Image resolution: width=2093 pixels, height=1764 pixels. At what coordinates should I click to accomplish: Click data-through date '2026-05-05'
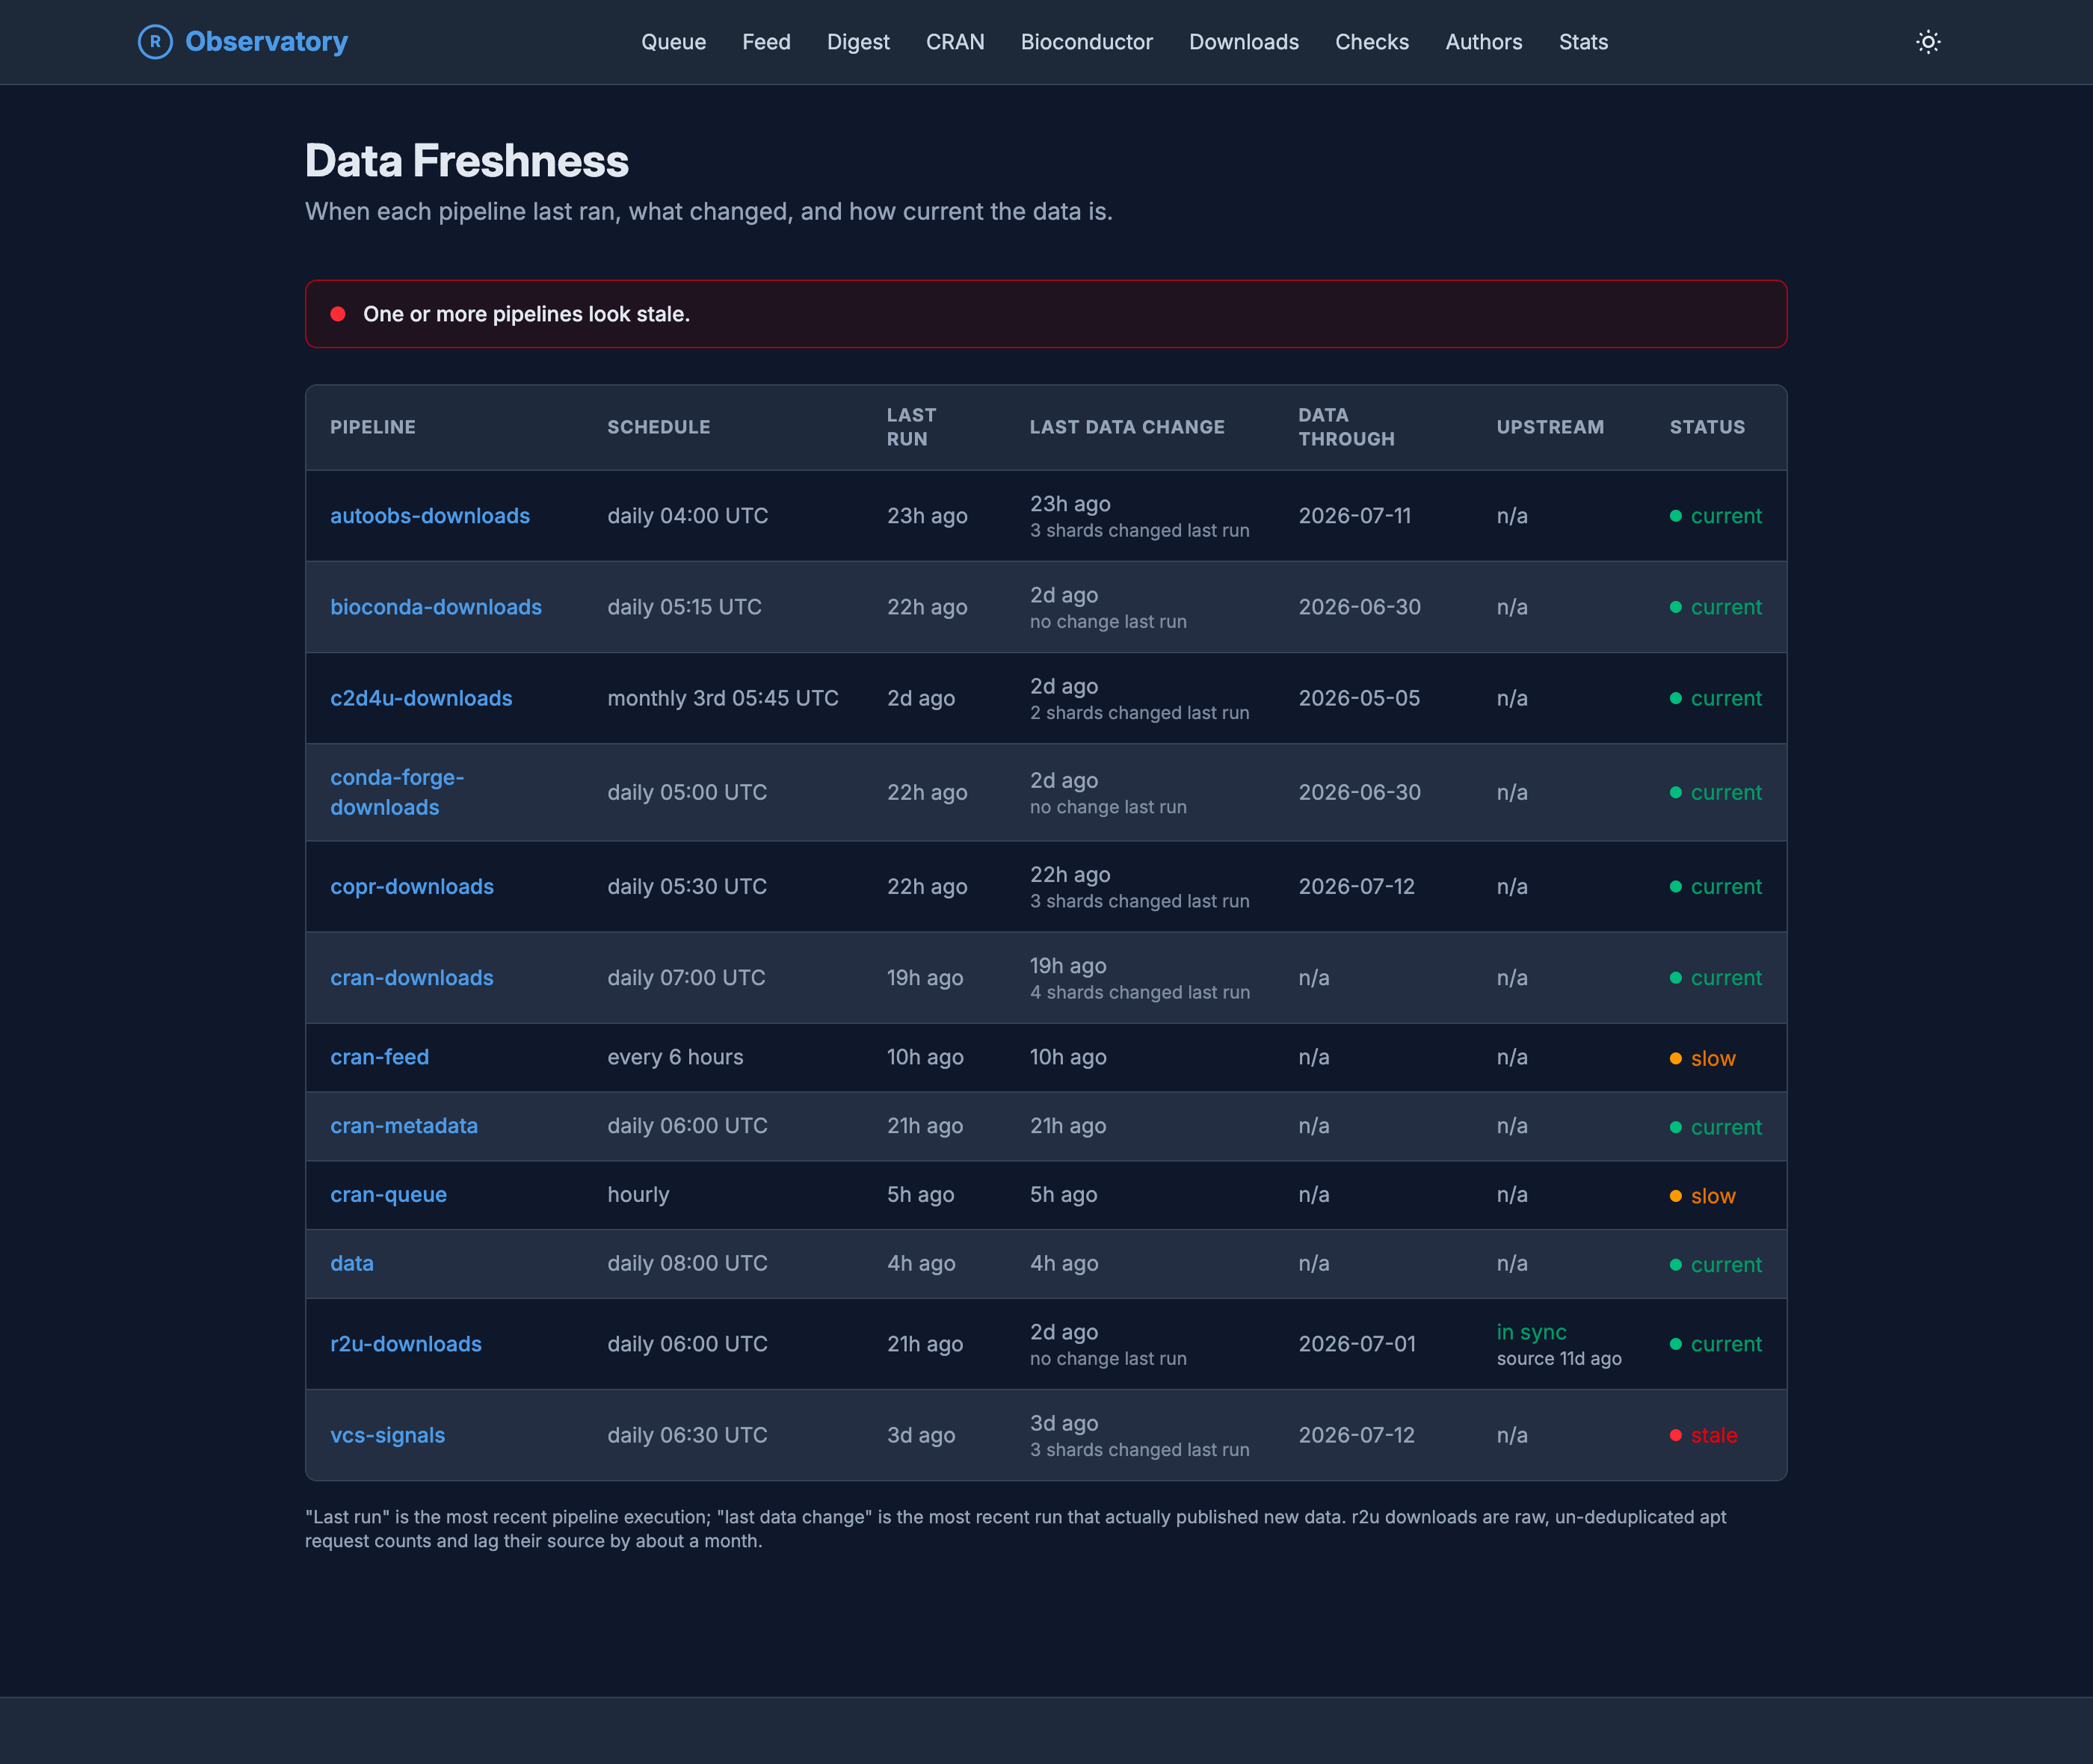point(1359,698)
